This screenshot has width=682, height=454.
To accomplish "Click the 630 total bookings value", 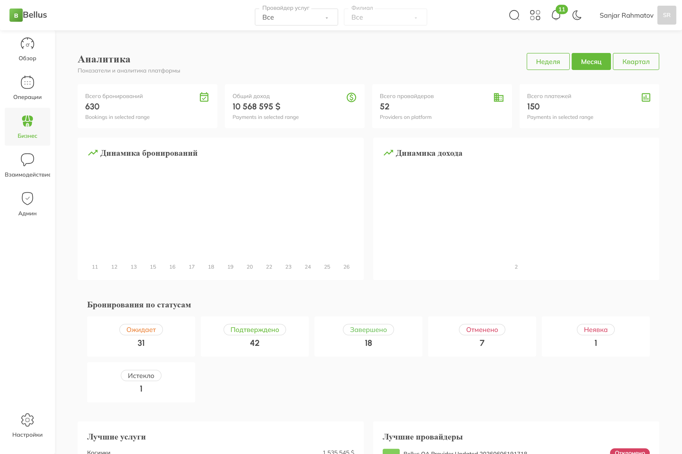I will click(x=92, y=107).
